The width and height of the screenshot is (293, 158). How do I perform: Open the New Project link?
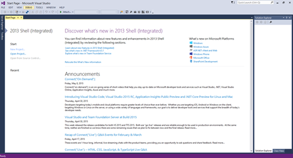(x=18, y=49)
